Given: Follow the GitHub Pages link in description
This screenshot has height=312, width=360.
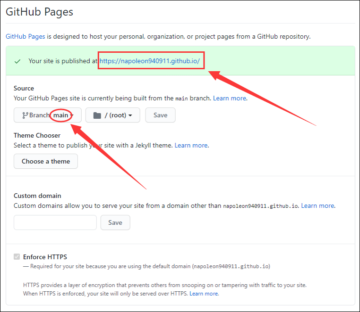Looking at the screenshot, I should pyautogui.click(x=25, y=36).
